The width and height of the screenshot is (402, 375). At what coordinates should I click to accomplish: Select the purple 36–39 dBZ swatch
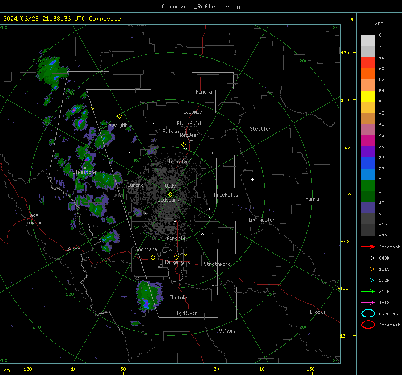point(368,152)
